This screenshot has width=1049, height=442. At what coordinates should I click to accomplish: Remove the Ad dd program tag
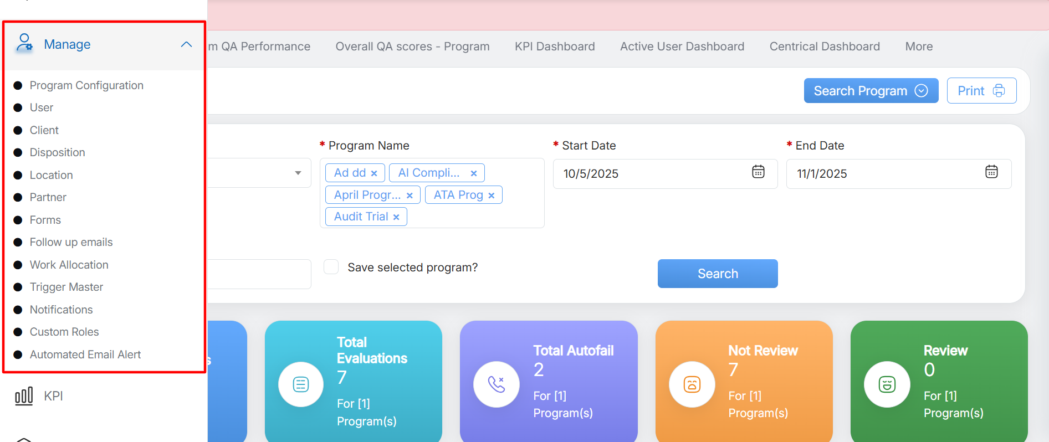click(x=374, y=173)
